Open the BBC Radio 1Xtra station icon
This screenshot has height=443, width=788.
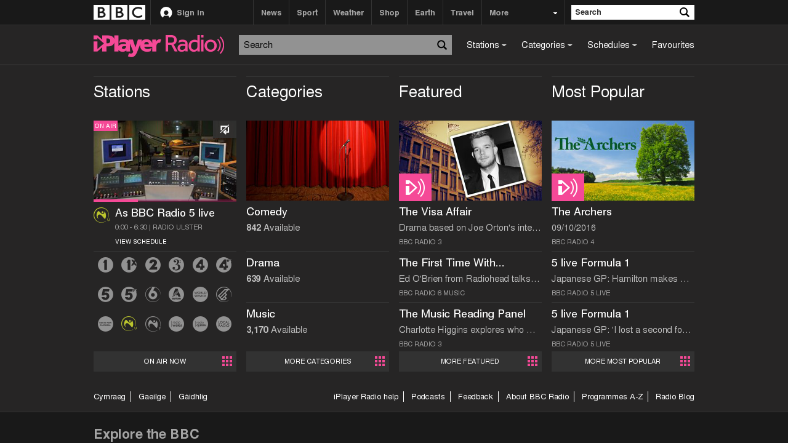pyautogui.click(x=129, y=265)
